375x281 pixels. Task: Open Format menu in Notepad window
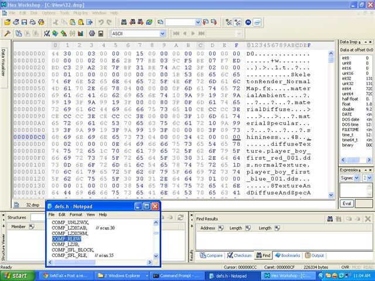coord(76,215)
